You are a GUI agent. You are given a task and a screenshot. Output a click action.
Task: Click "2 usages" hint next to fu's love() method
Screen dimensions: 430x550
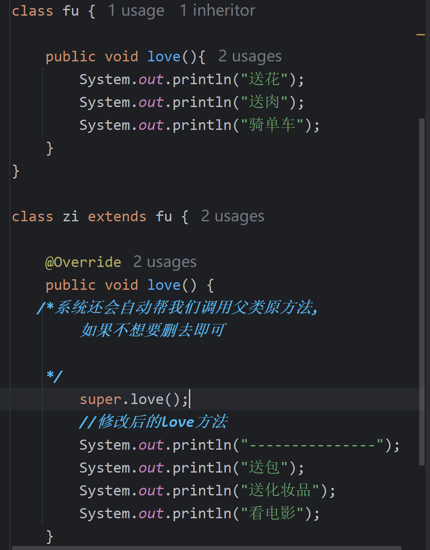point(250,56)
